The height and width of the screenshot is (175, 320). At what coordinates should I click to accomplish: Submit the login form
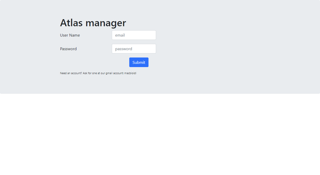[139, 62]
